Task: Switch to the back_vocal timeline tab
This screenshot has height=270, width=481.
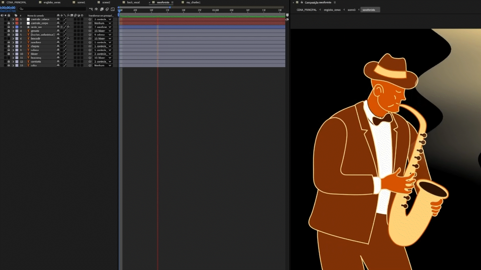Action: point(133,2)
